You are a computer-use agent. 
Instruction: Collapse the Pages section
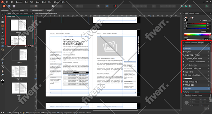point(6,46)
